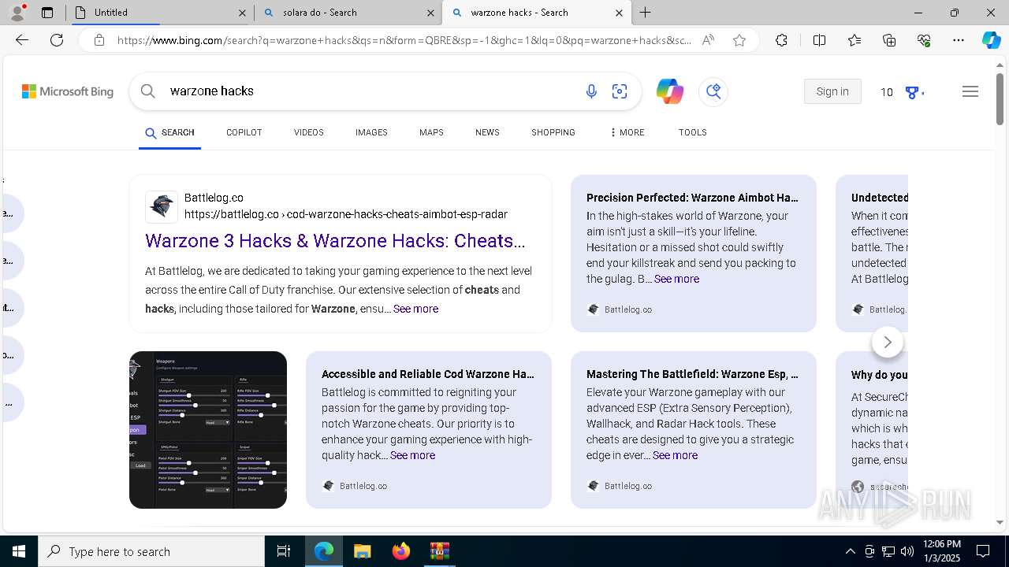Select the COPILOT search tab

(x=244, y=132)
